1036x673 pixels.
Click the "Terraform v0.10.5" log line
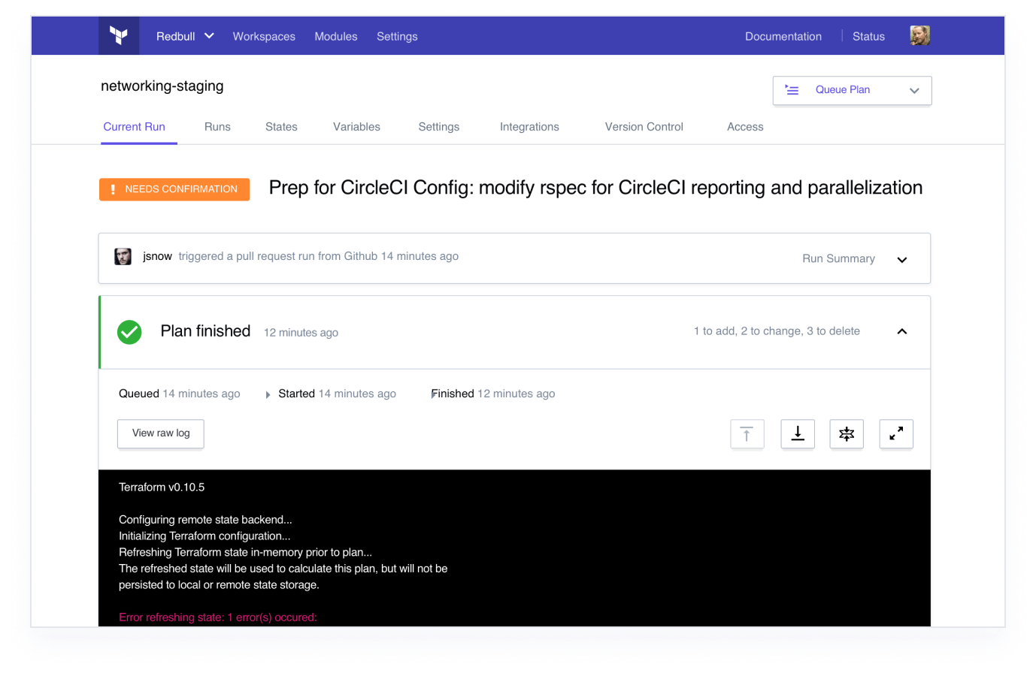(162, 487)
